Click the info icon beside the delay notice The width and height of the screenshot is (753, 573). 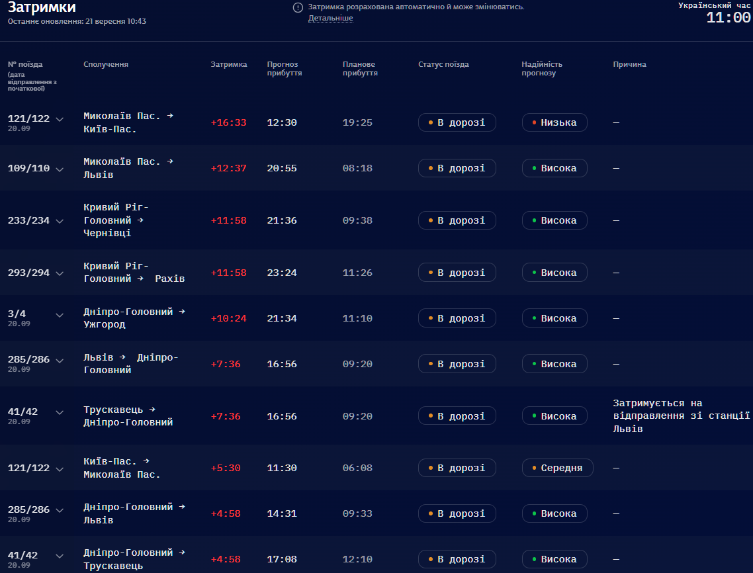298,8
